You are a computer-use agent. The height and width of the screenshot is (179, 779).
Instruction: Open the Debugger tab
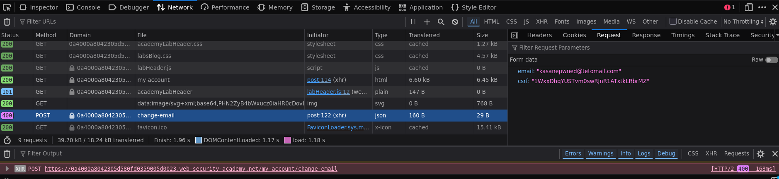pos(129,7)
